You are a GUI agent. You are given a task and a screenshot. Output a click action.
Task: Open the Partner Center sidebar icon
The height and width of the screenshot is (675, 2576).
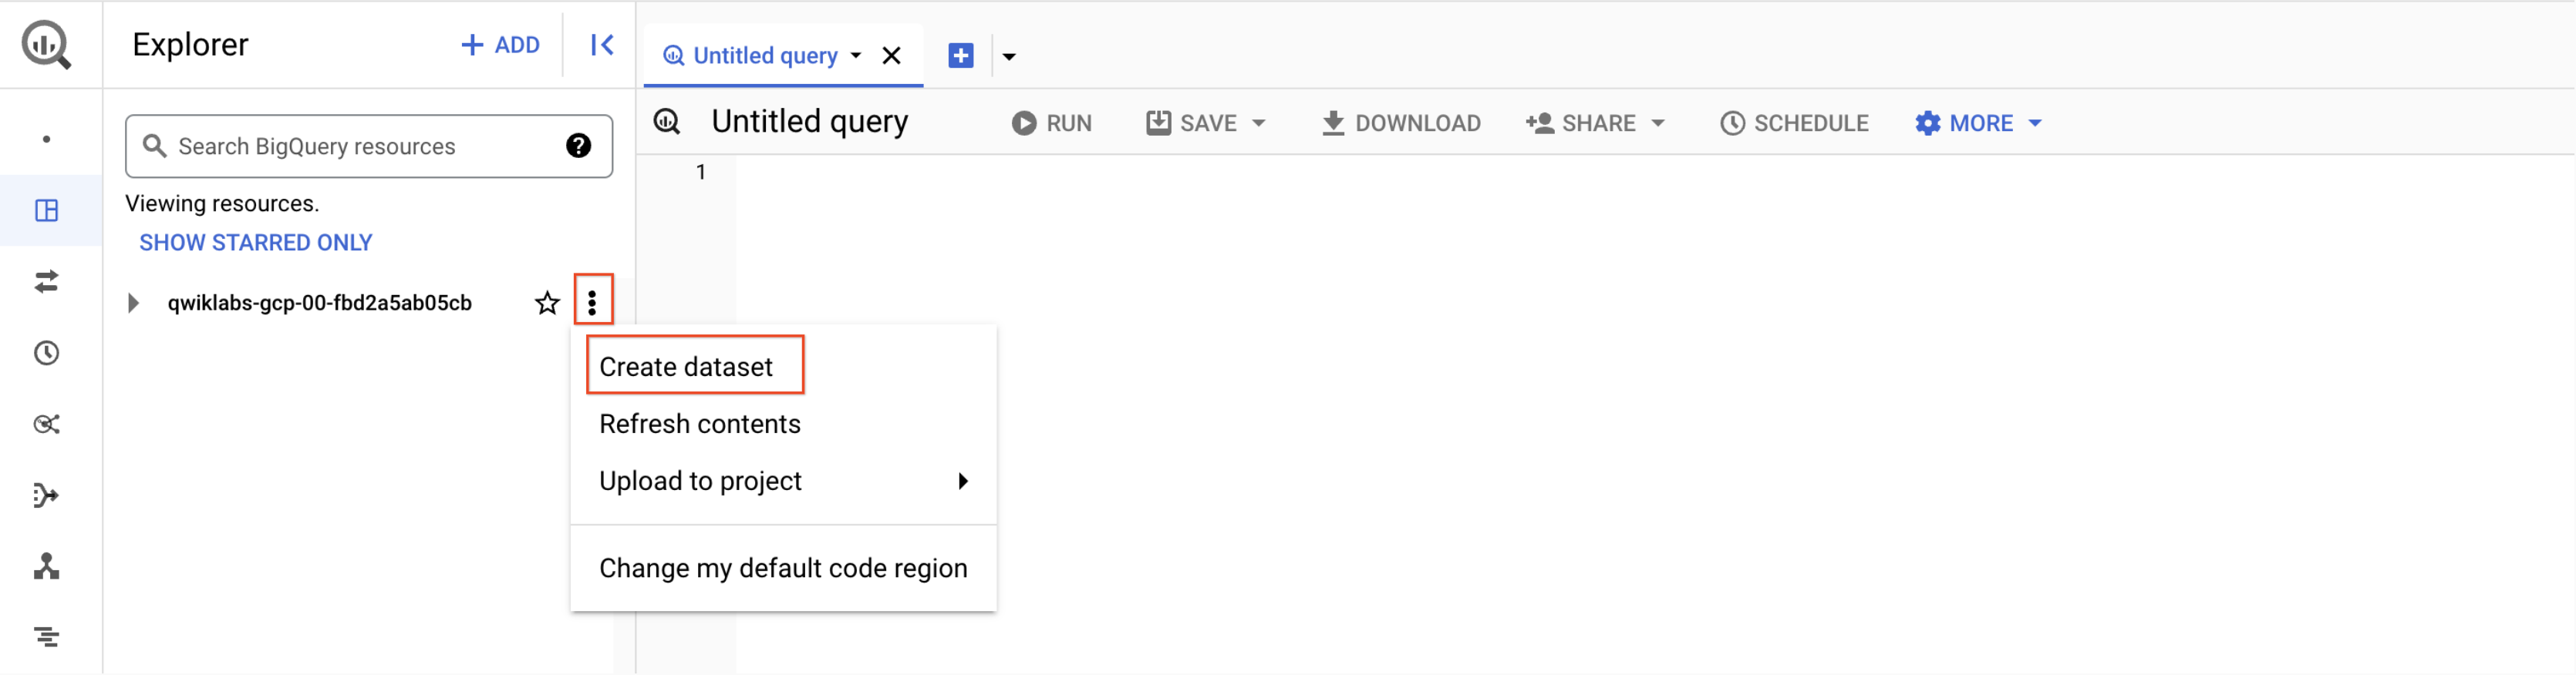47,567
